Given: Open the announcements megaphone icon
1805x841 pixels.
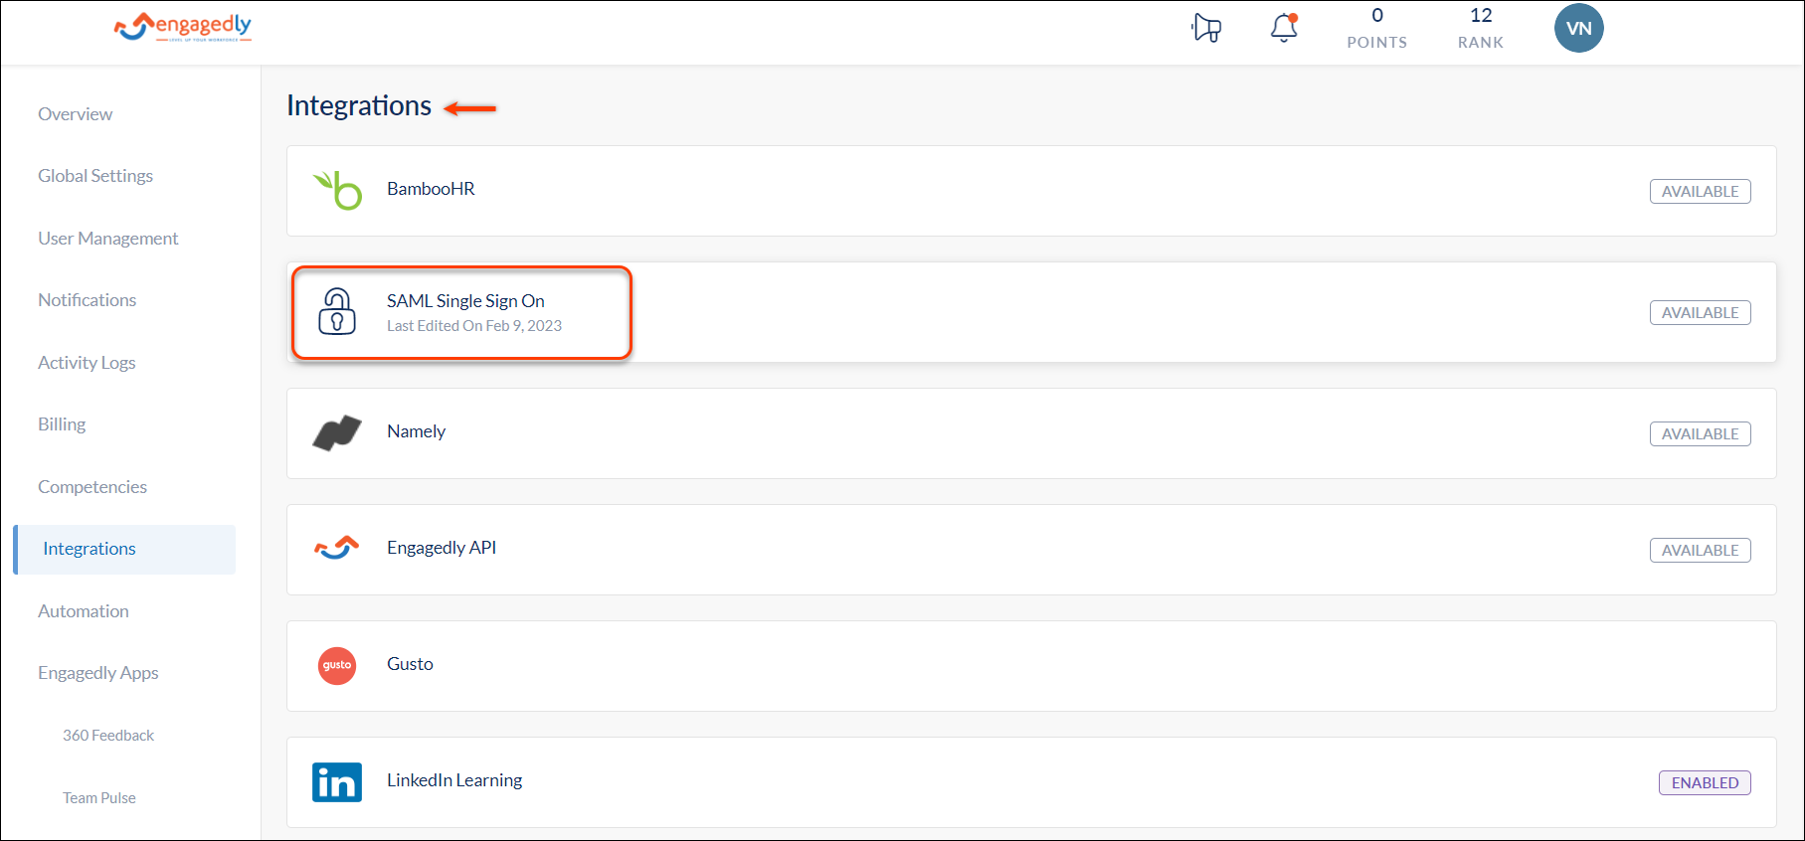Looking at the screenshot, I should (x=1206, y=28).
